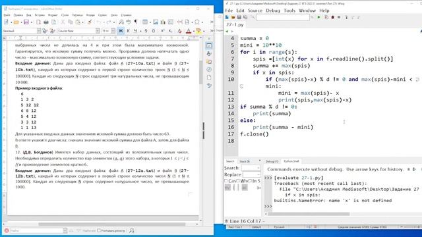
Task: Click the Insert Image icon in Writer toolbar
Action: pyautogui.click(x=156, y=22)
